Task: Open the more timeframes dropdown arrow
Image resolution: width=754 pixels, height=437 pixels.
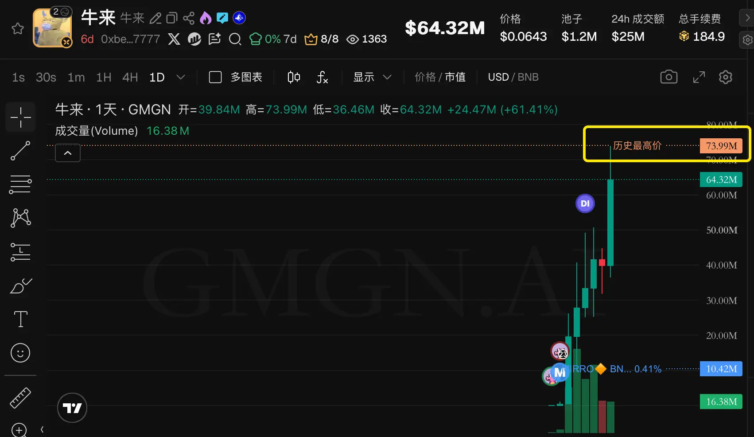Action: click(x=181, y=77)
